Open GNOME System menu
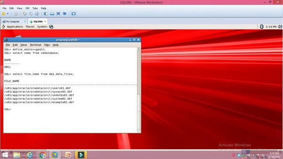Screen dimensions: 283x159 pos(42,26)
